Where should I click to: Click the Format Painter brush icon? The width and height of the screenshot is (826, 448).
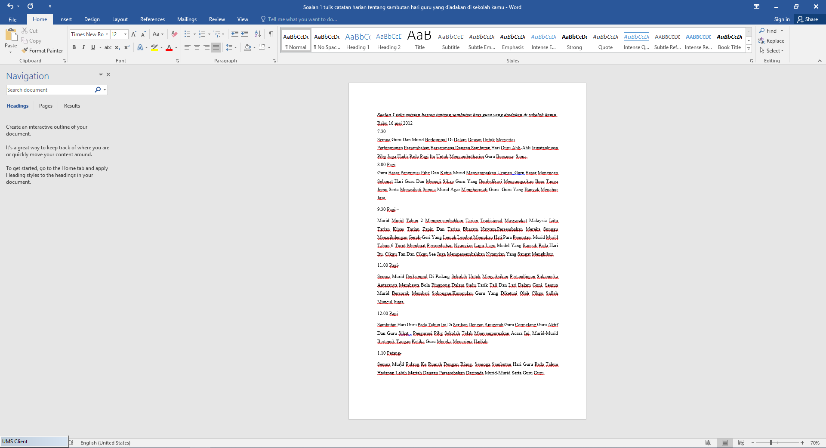(x=25, y=51)
